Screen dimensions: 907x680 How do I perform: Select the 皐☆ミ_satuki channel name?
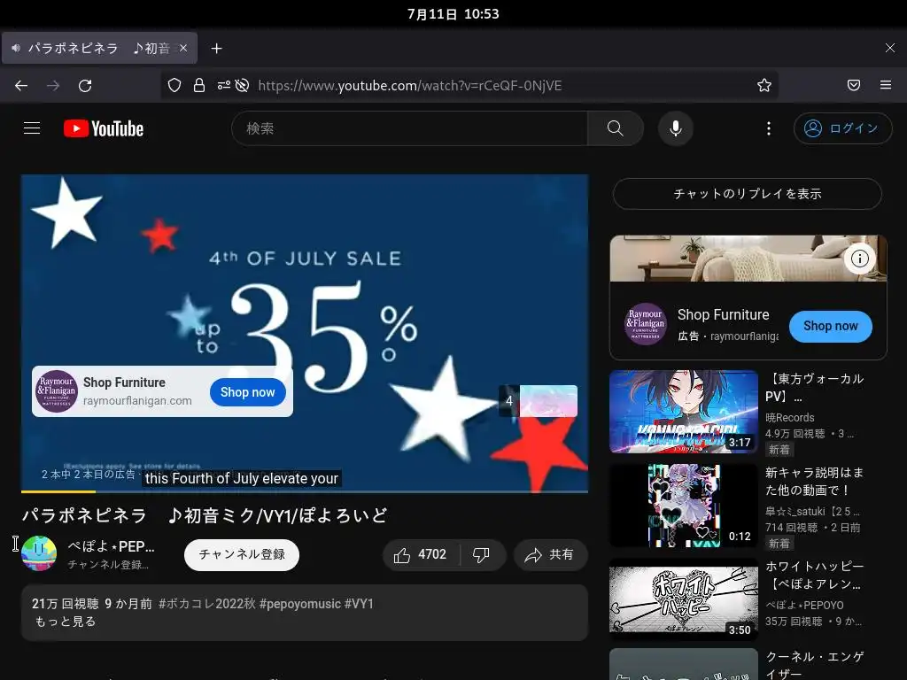pyautogui.click(x=812, y=511)
